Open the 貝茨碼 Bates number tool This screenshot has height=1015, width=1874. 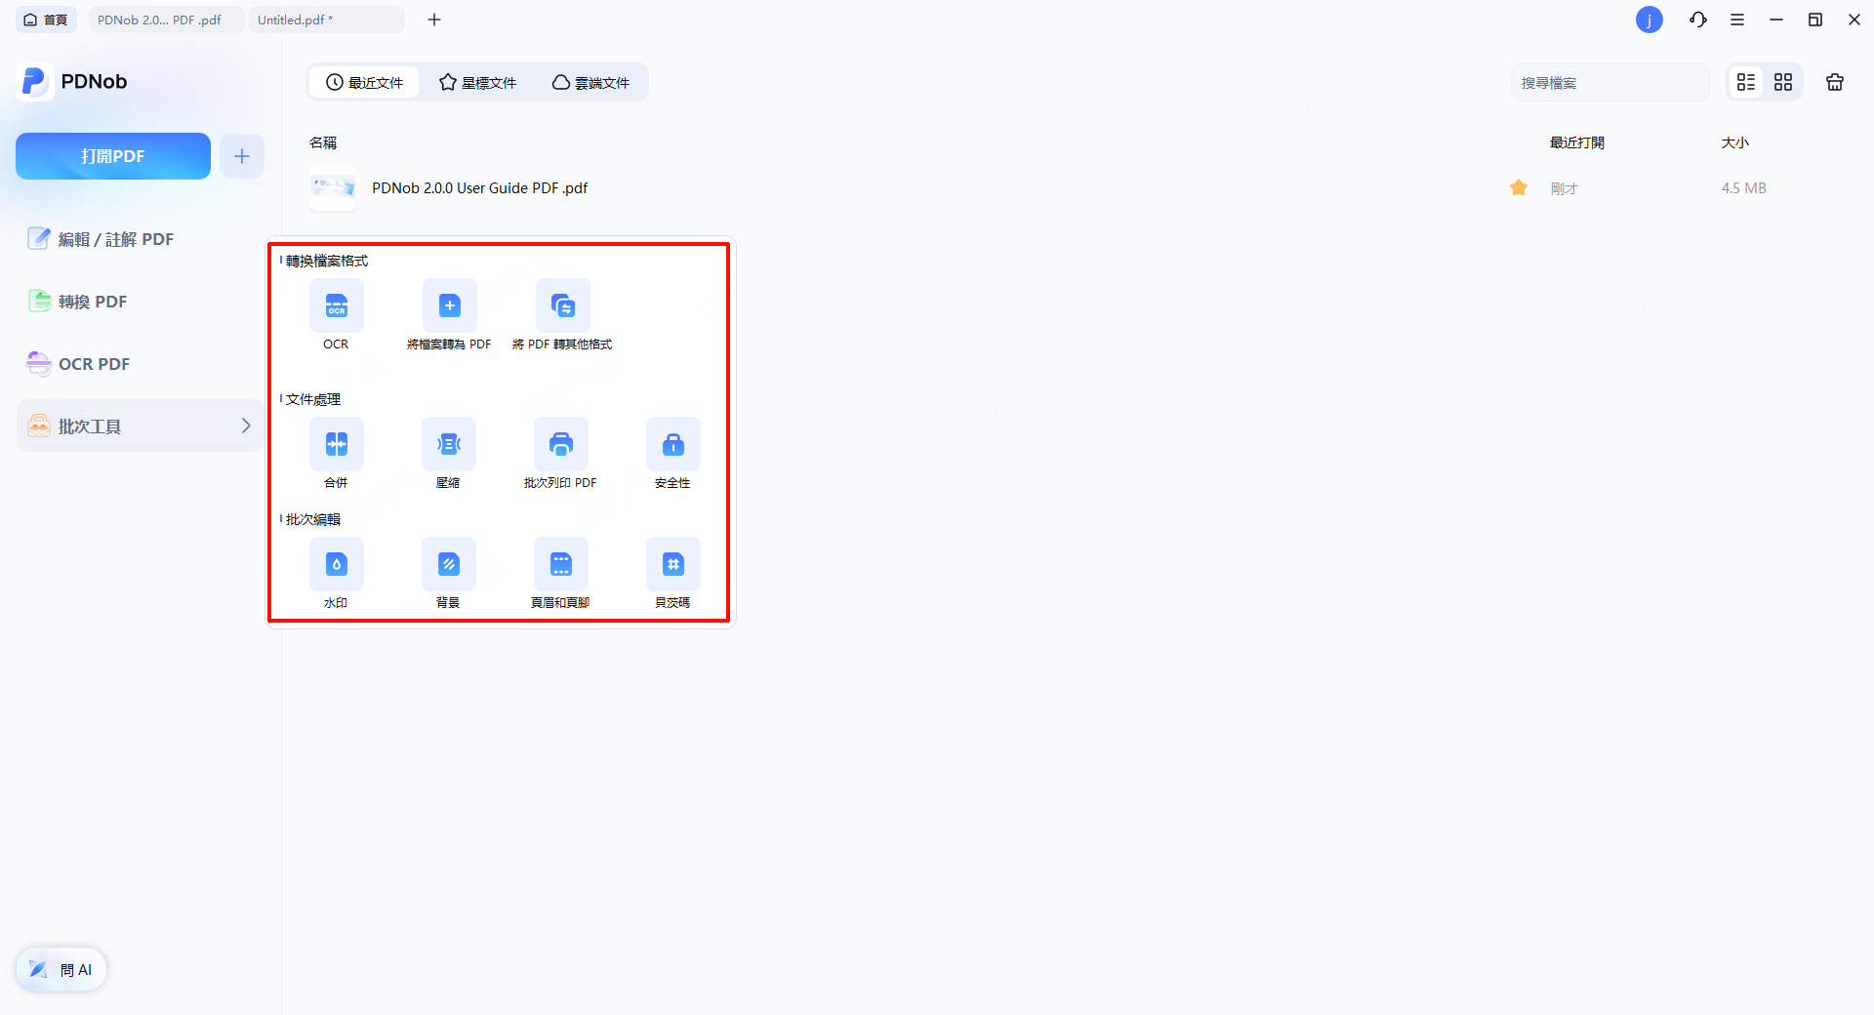tap(673, 564)
